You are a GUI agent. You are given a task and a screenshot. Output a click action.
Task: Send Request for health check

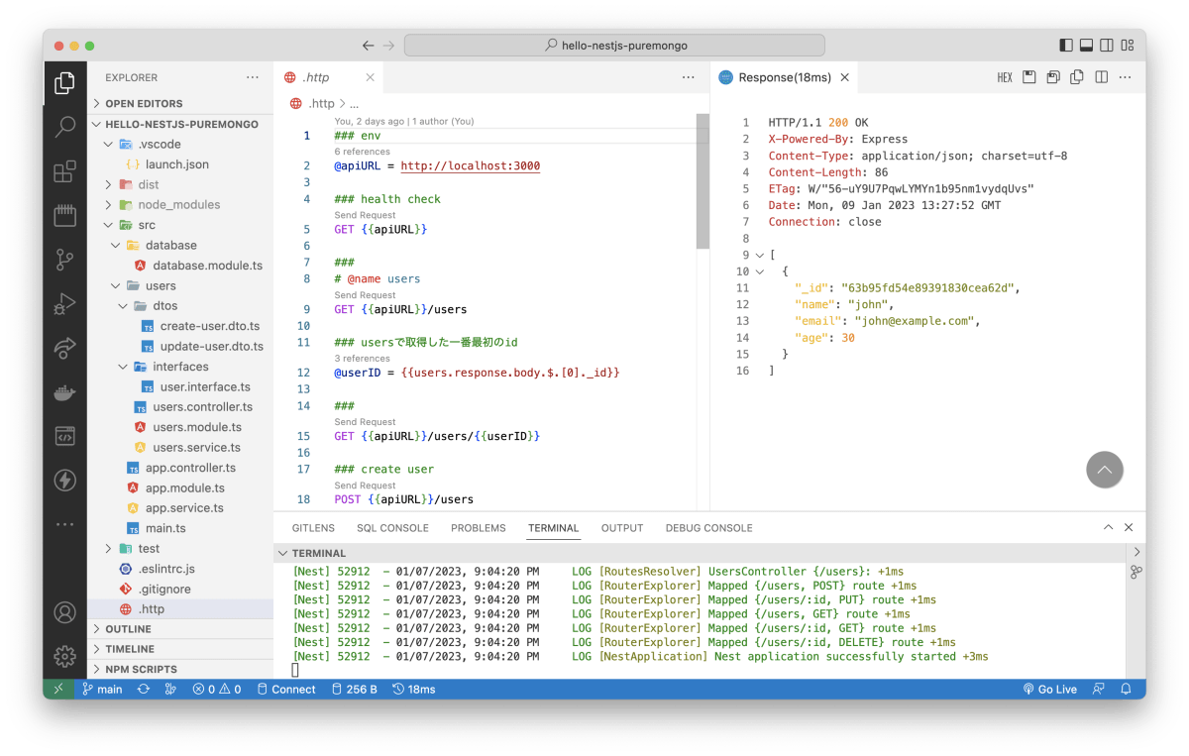(x=365, y=215)
